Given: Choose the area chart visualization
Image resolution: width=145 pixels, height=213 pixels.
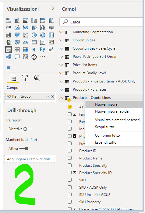Looking at the screenshot, I should click(x=17, y=28).
